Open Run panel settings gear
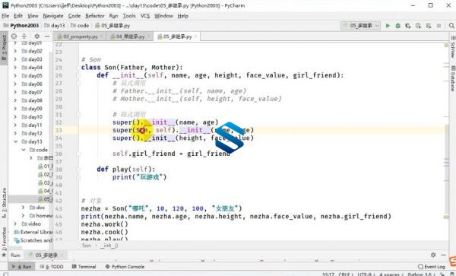The width and height of the screenshot is (456, 276). pyautogui.click(x=433, y=255)
